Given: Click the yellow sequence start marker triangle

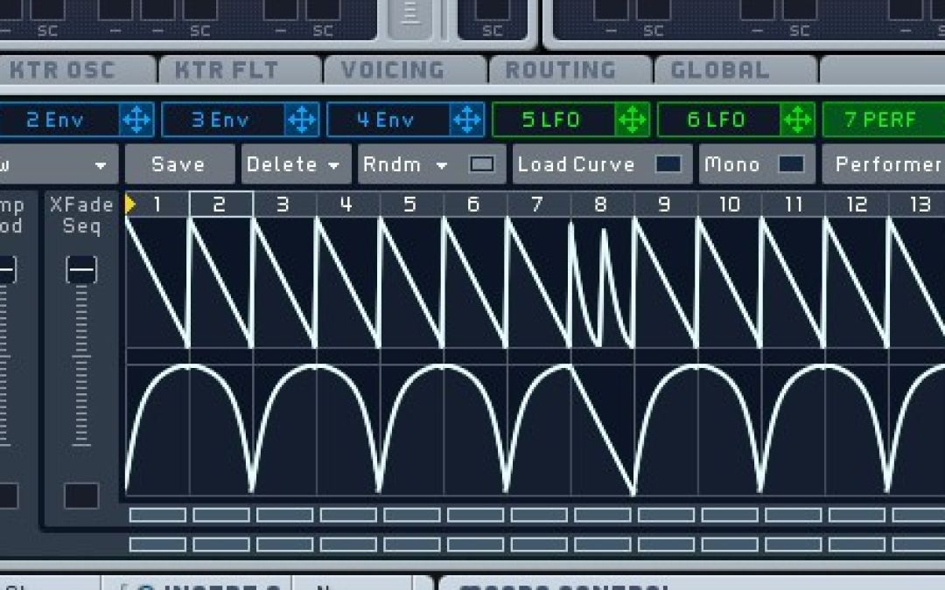Looking at the screenshot, I should click(130, 204).
